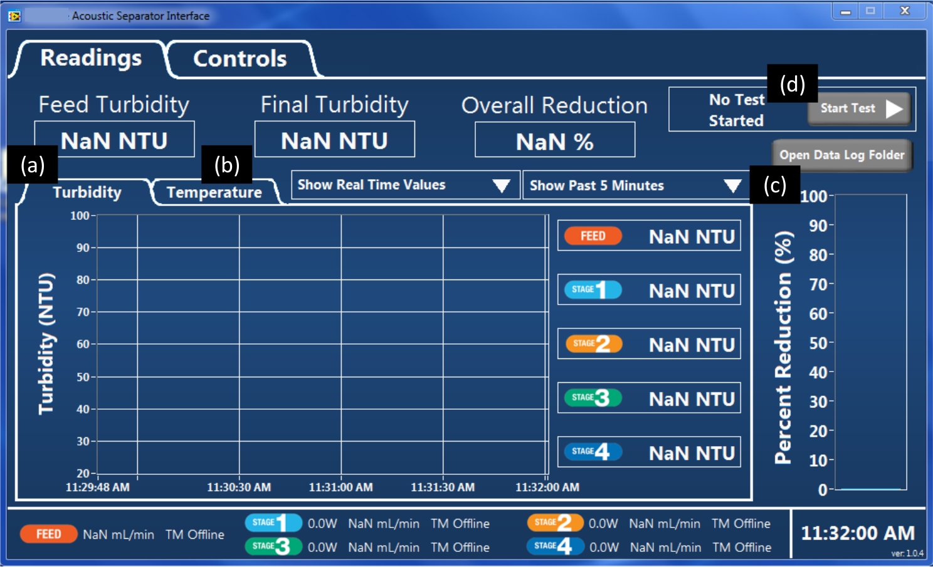Switch to the Temperature graph tab
The width and height of the screenshot is (933, 567).
[214, 192]
